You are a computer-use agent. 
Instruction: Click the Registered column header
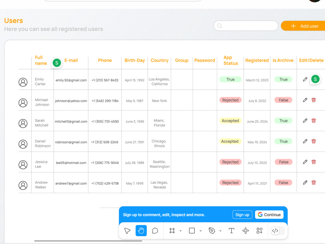click(257, 61)
